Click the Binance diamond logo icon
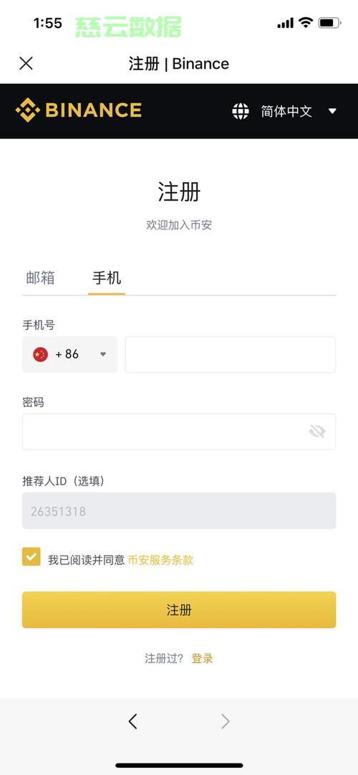 tap(28, 110)
